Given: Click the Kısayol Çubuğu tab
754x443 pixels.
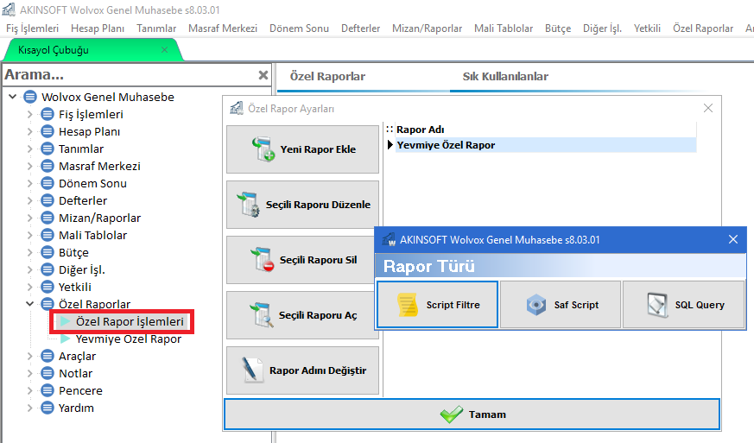Looking at the screenshot, I should point(54,50).
